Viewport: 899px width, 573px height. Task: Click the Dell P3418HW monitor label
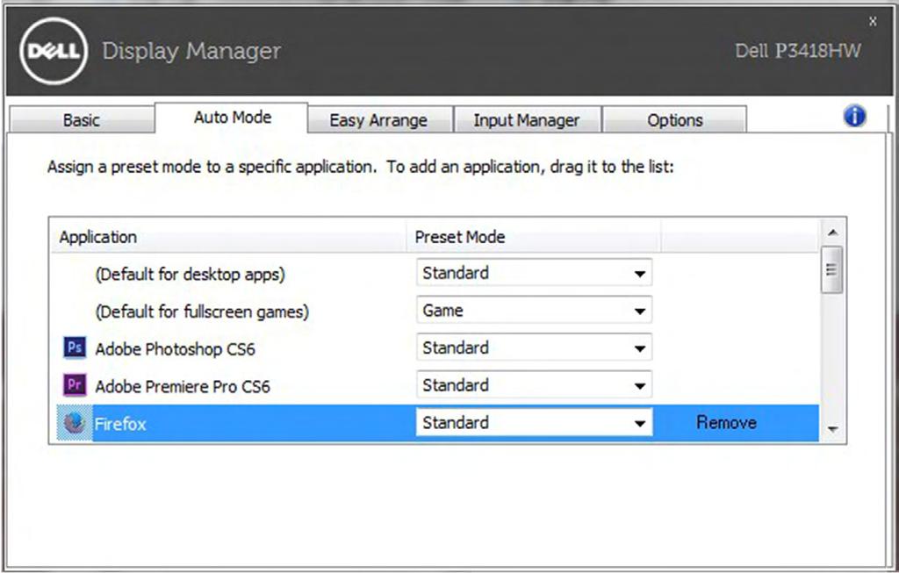pos(797,50)
